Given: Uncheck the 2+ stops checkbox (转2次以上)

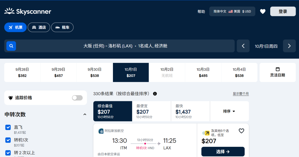Looking at the screenshot, I should tap(8, 153).
